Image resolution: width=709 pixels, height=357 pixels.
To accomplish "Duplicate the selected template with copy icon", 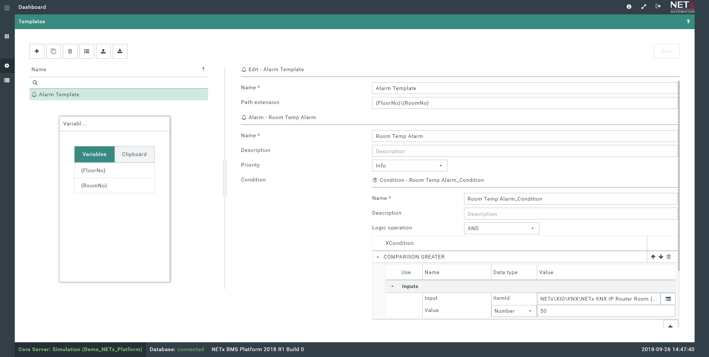I will point(54,51).
